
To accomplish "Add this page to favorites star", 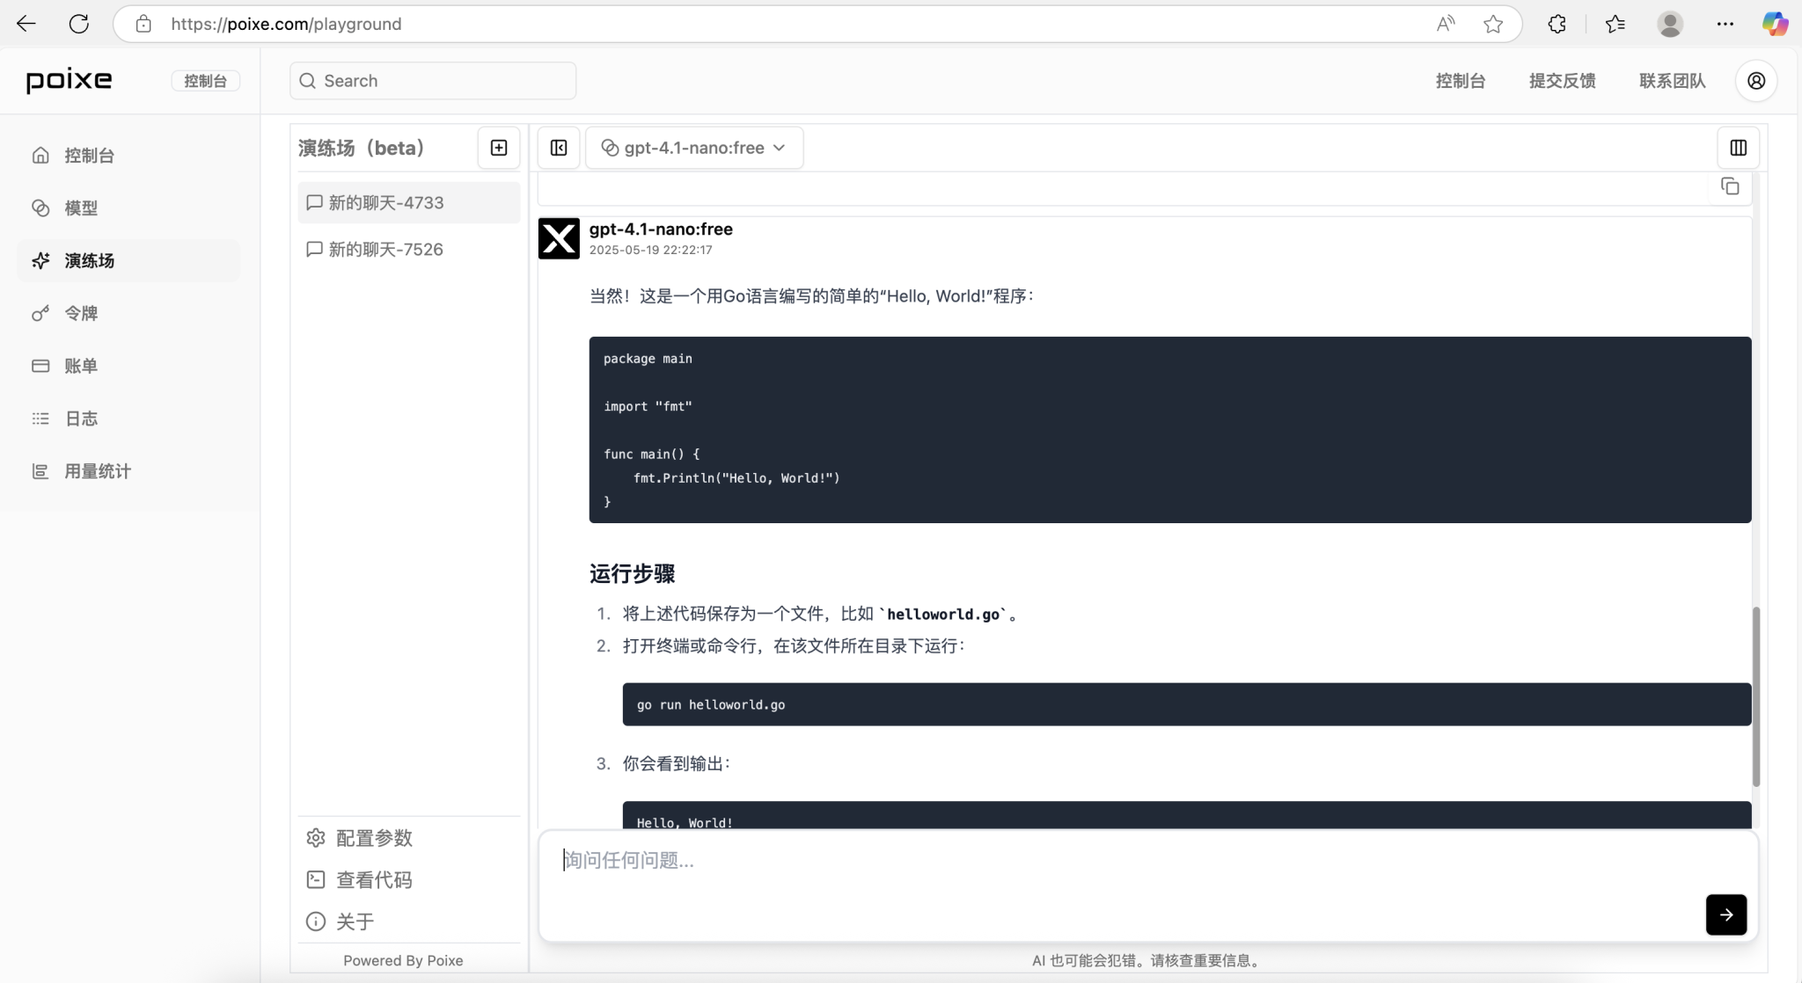I will click(x=1493, y=24).
